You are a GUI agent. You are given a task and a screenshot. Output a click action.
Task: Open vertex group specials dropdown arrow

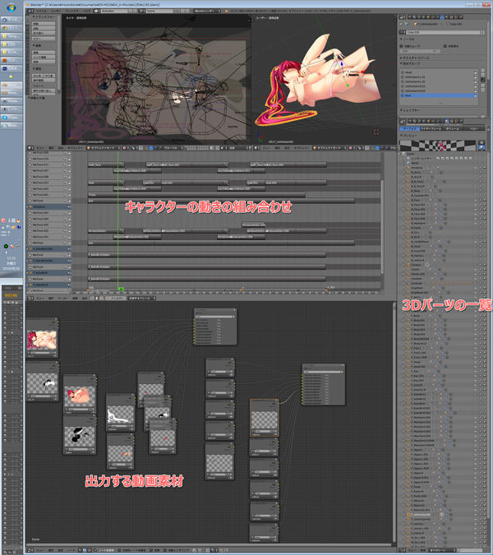483,80
